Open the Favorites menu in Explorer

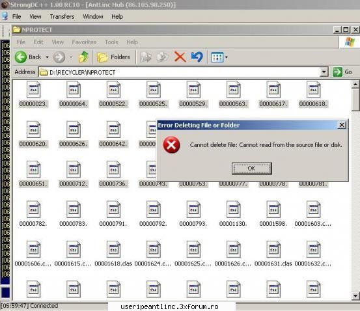[x=84, y=42]
